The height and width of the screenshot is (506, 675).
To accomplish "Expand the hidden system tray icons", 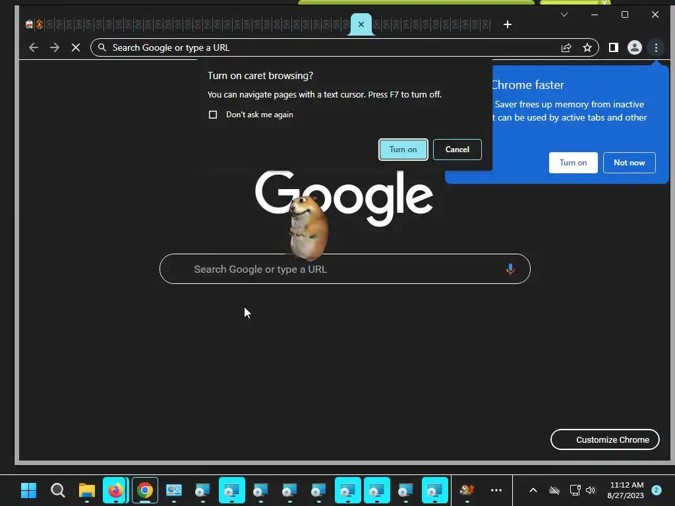I will point(533,490).
